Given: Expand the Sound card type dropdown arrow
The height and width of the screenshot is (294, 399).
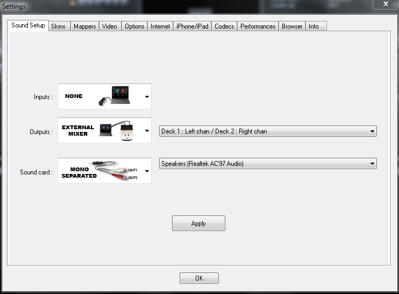Looking at the screenshot, I should coord(147,171).
